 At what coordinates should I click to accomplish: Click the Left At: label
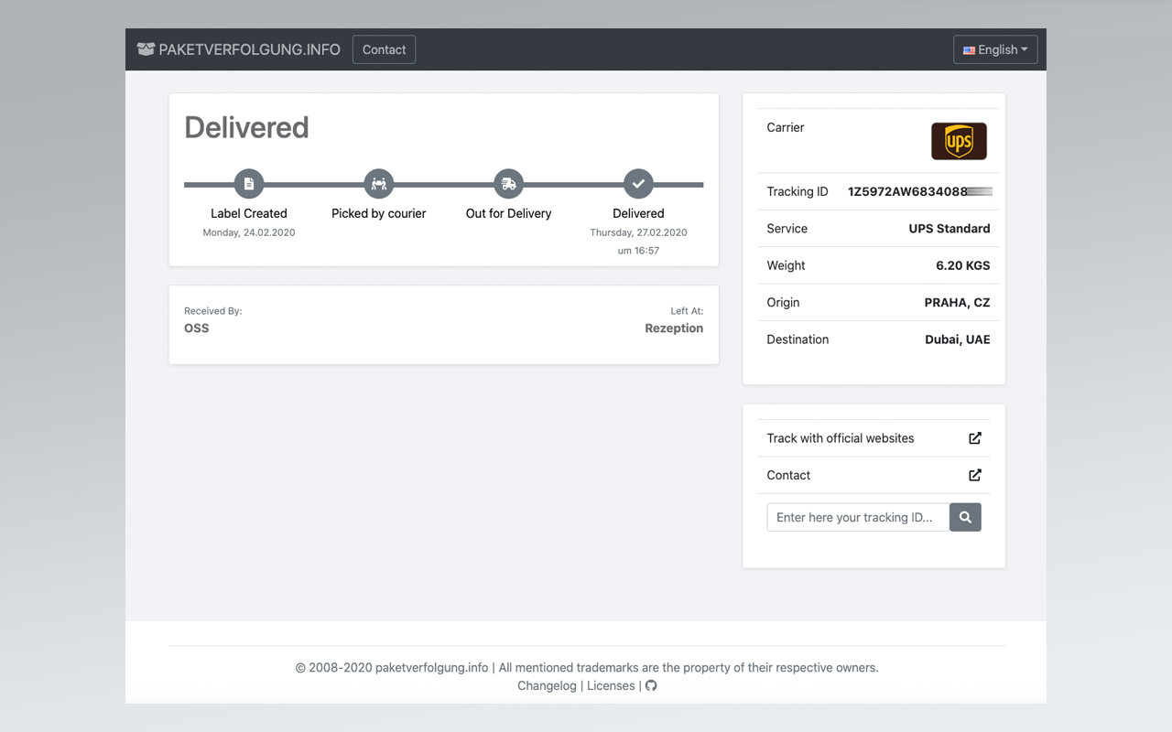[x=687, y=311]
